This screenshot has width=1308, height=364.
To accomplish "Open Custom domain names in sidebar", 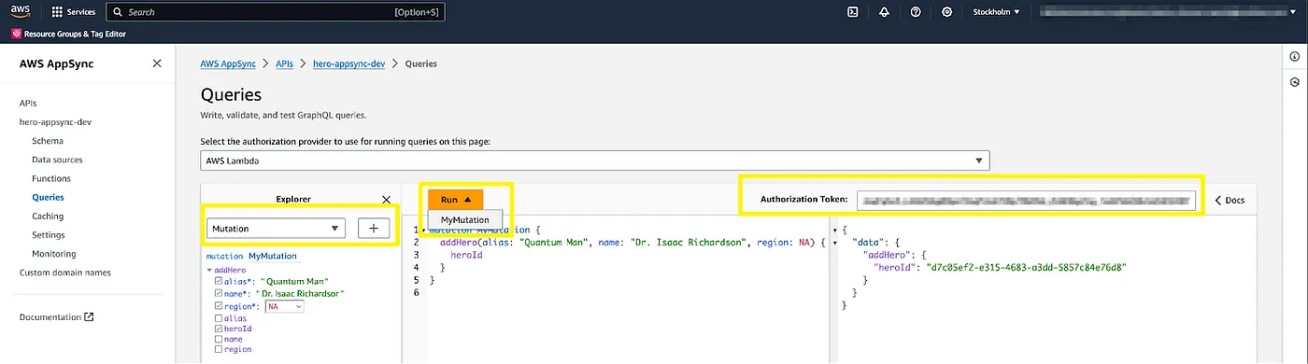I will click(65, 273).
